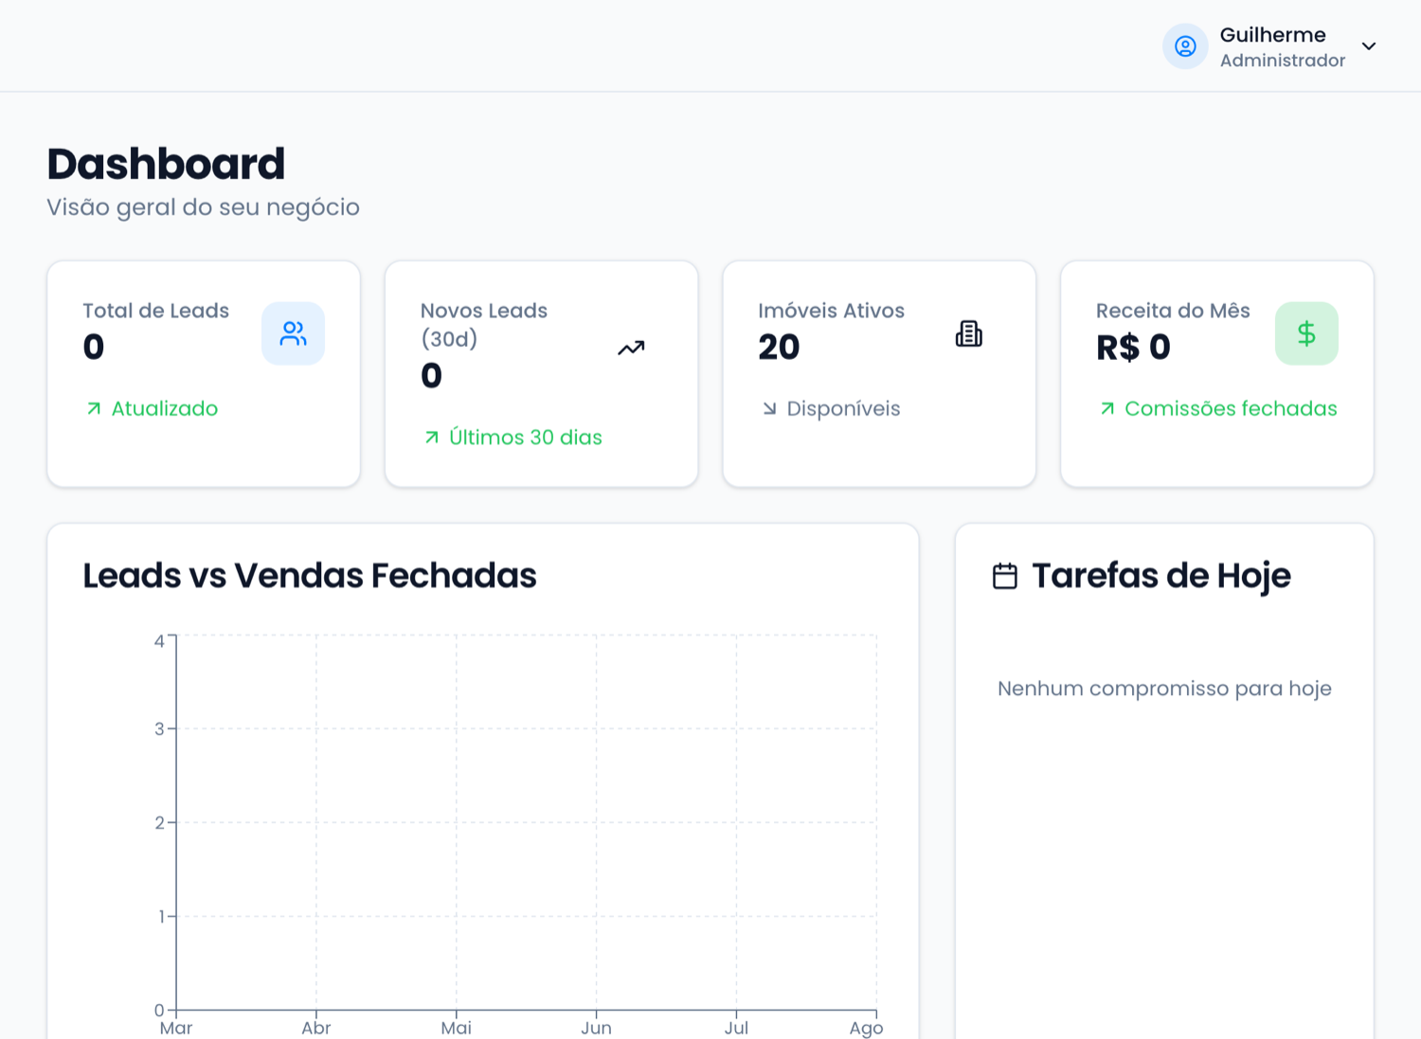Click the 'R$ 0' revenue value

[x=1133, y=348]
